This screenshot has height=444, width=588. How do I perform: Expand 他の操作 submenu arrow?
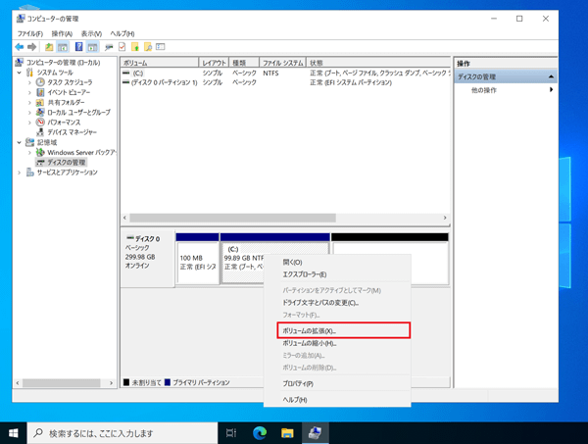[x=551, y=90]
